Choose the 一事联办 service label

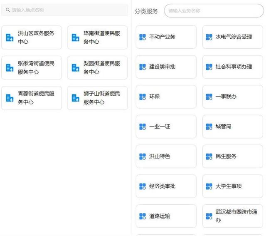pos(226,97)
